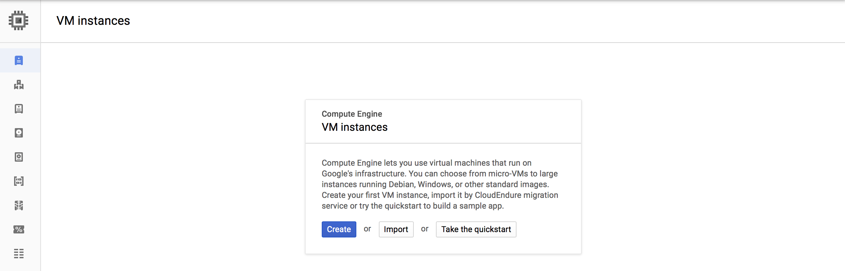Open the Metadata list icon in the sidebar
This screenshot has width=845, height=271.
click(x=19, y=254)
